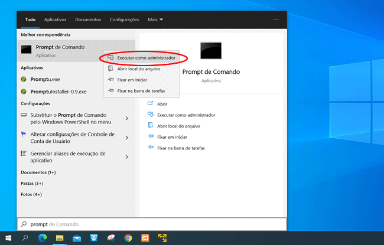Open XAMPP from the taskbar

(145, 238)
